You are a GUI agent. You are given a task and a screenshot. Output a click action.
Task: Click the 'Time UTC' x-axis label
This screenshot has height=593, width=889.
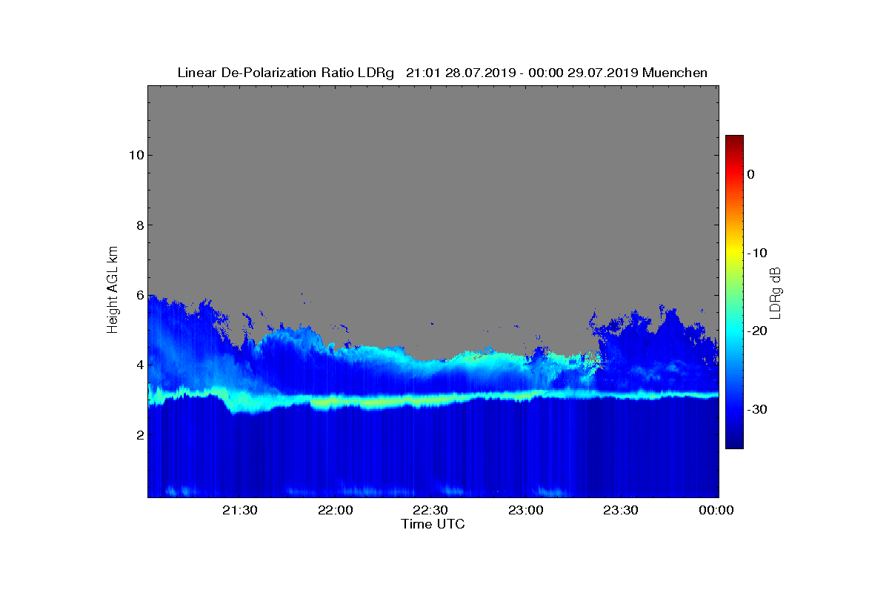[433, 524]
